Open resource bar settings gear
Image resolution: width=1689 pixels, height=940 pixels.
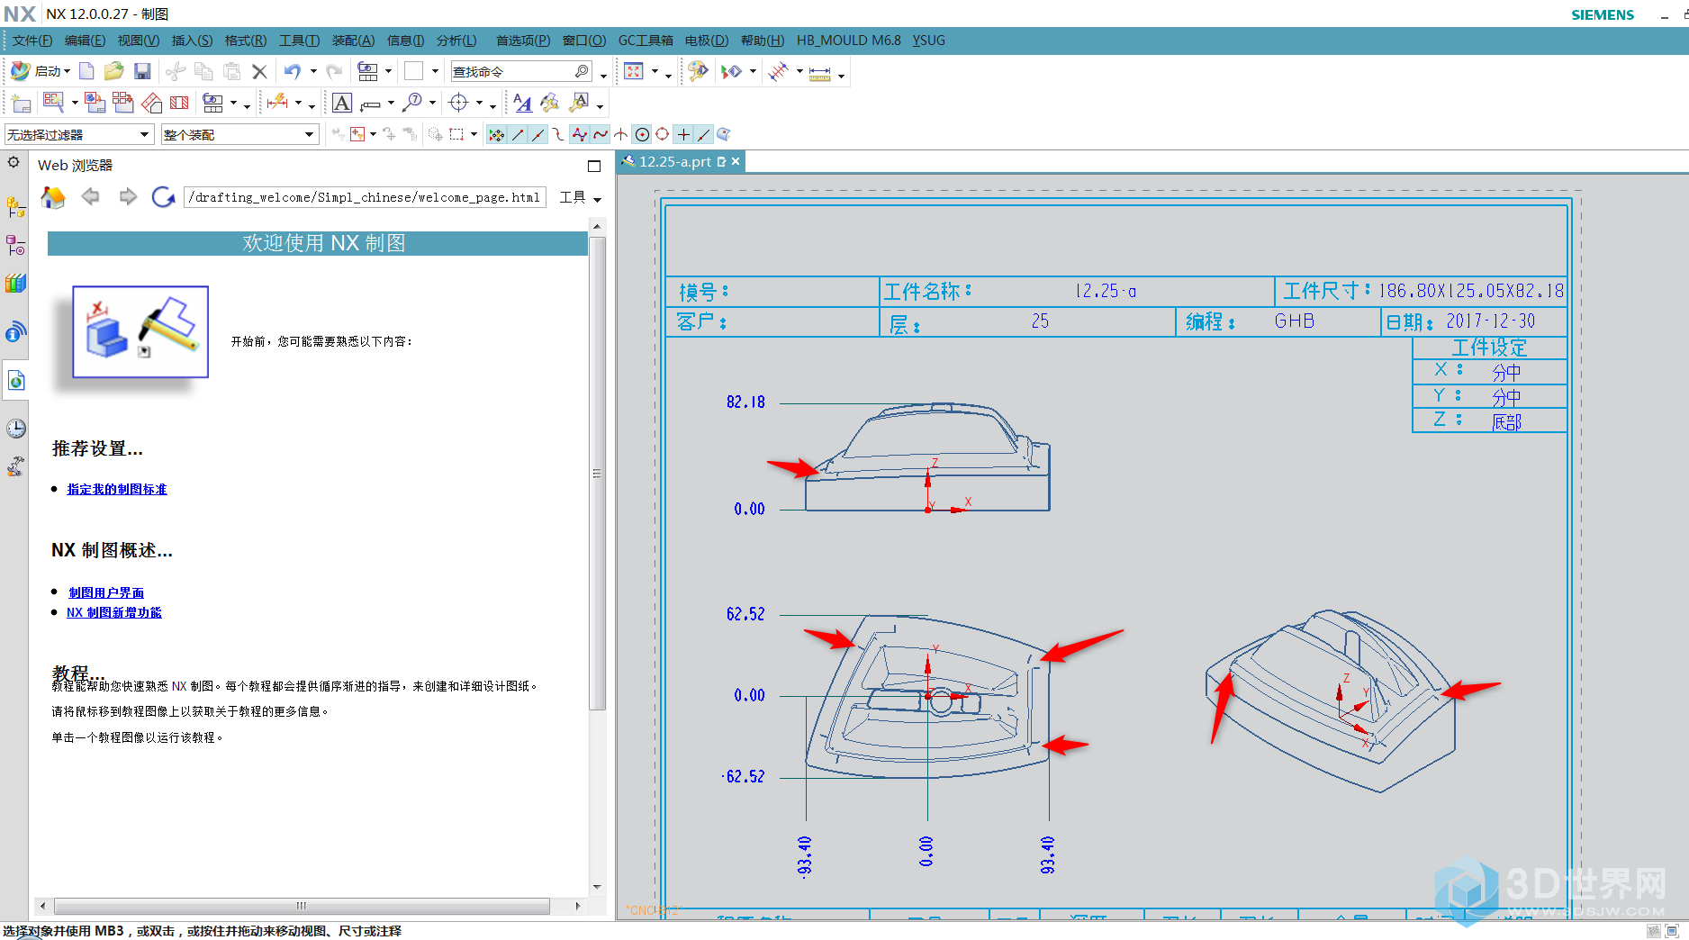click(14, 162)
